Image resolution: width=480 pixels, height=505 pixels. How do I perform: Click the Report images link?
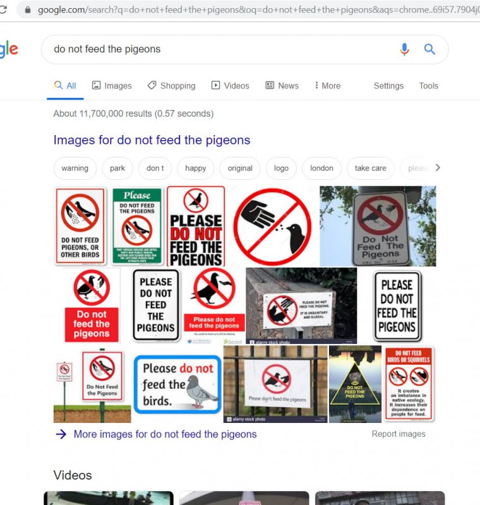point(399,434)
